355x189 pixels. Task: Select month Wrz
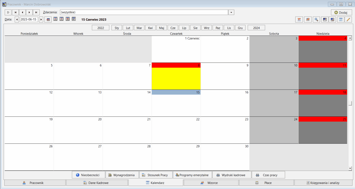(x=206, y=28)
